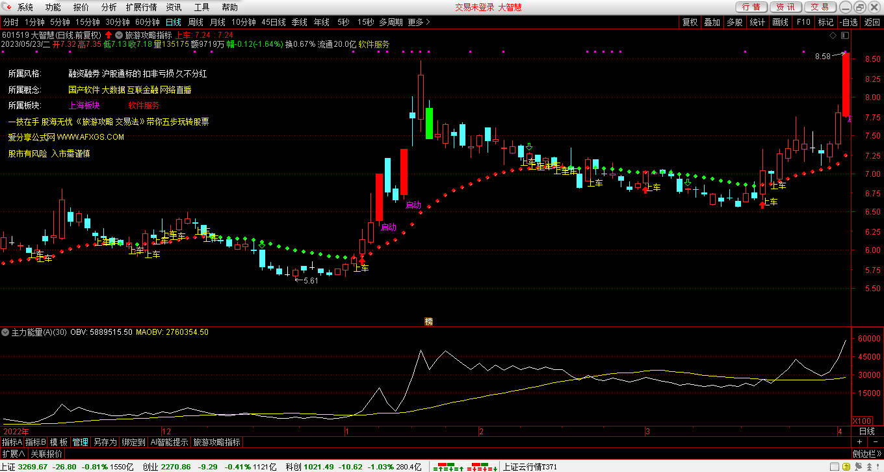Click the panel layout icon near chart top-right
The width and height of the screenshot is (884, 472).
pos(844,34)
